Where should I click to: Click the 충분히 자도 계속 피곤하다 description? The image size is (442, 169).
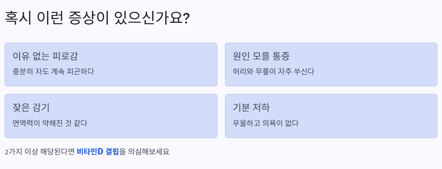[x=53, y=71]
